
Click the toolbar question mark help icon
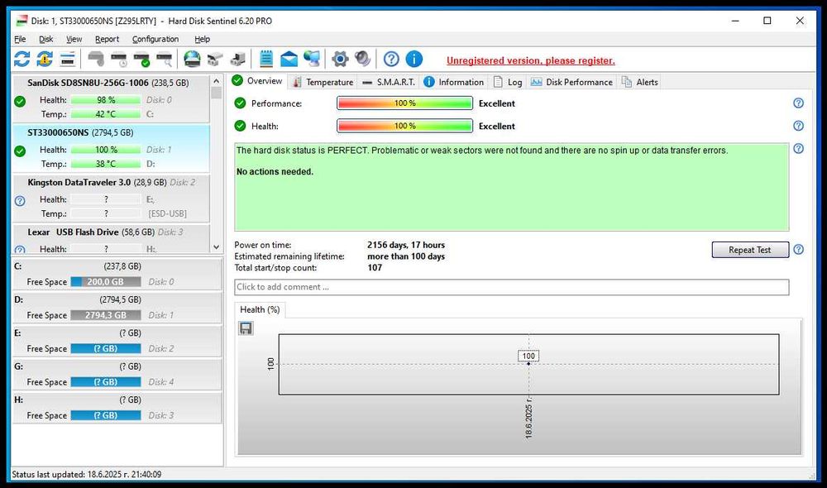pyautogui.click(x=391, y=59)
